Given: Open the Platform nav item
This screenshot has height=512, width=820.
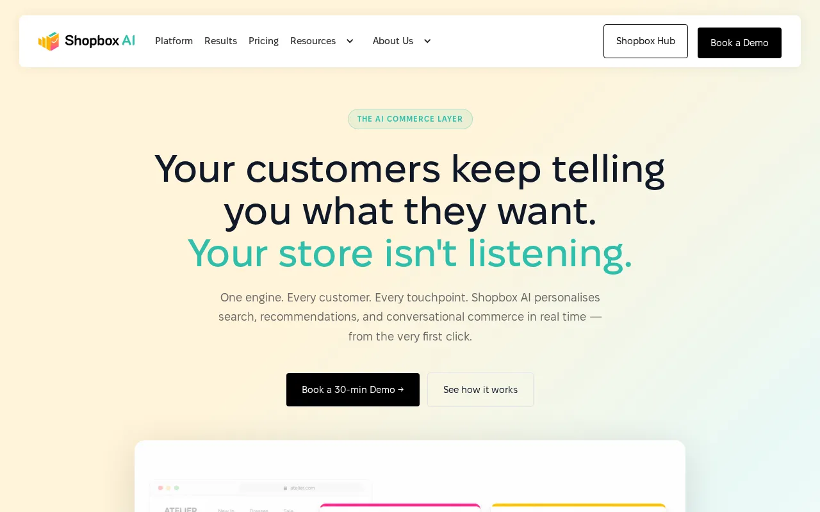Looking at the screenshot, I should [174, 41].
